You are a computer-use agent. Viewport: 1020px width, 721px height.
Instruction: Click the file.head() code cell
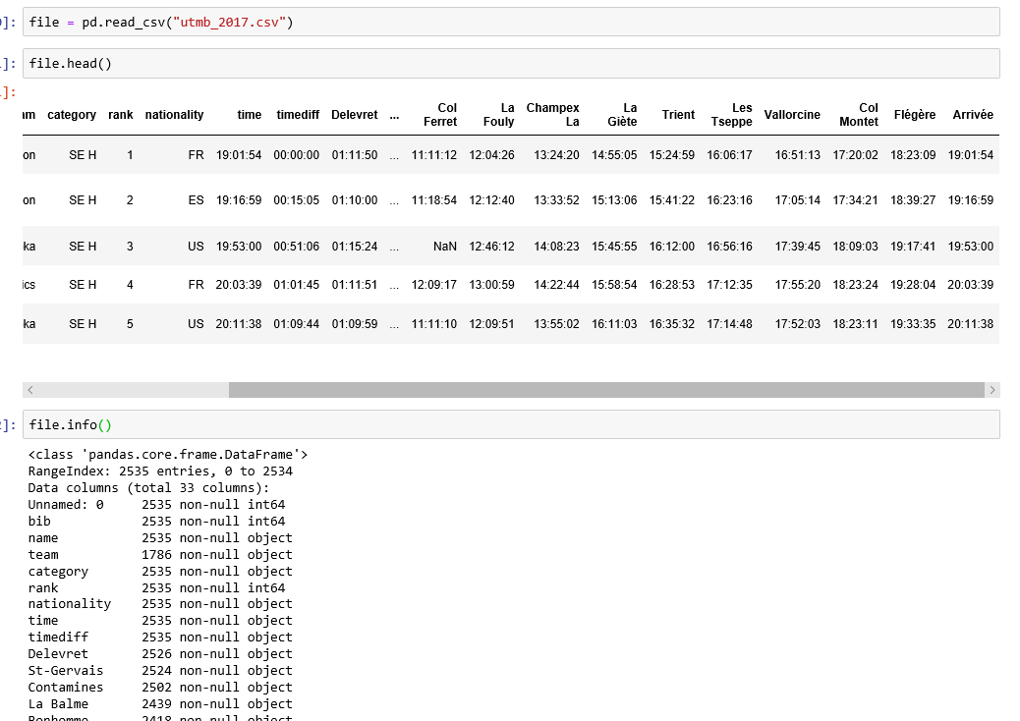[511, 63]
